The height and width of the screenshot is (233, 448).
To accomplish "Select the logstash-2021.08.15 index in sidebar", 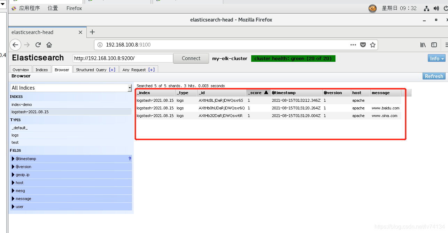I will (71, 112).
